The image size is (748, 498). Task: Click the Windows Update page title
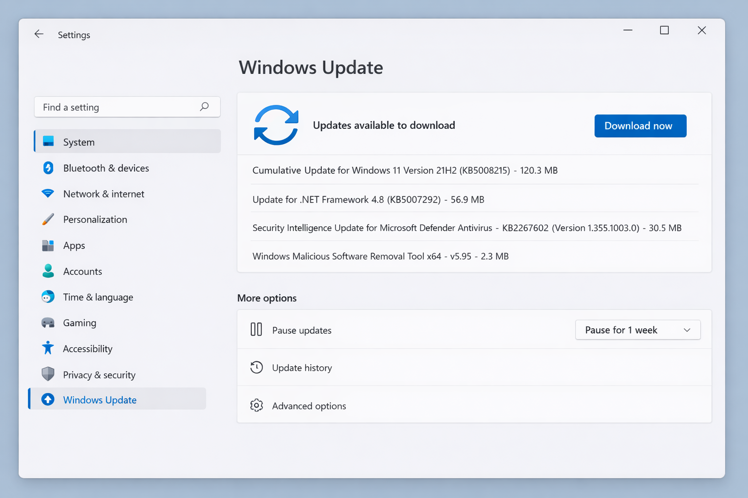311,67
